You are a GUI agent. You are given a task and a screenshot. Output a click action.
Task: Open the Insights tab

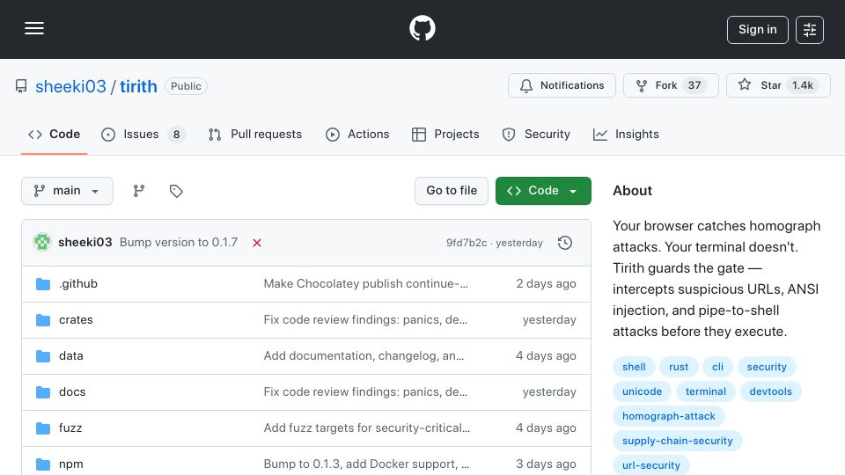(626, 134)
